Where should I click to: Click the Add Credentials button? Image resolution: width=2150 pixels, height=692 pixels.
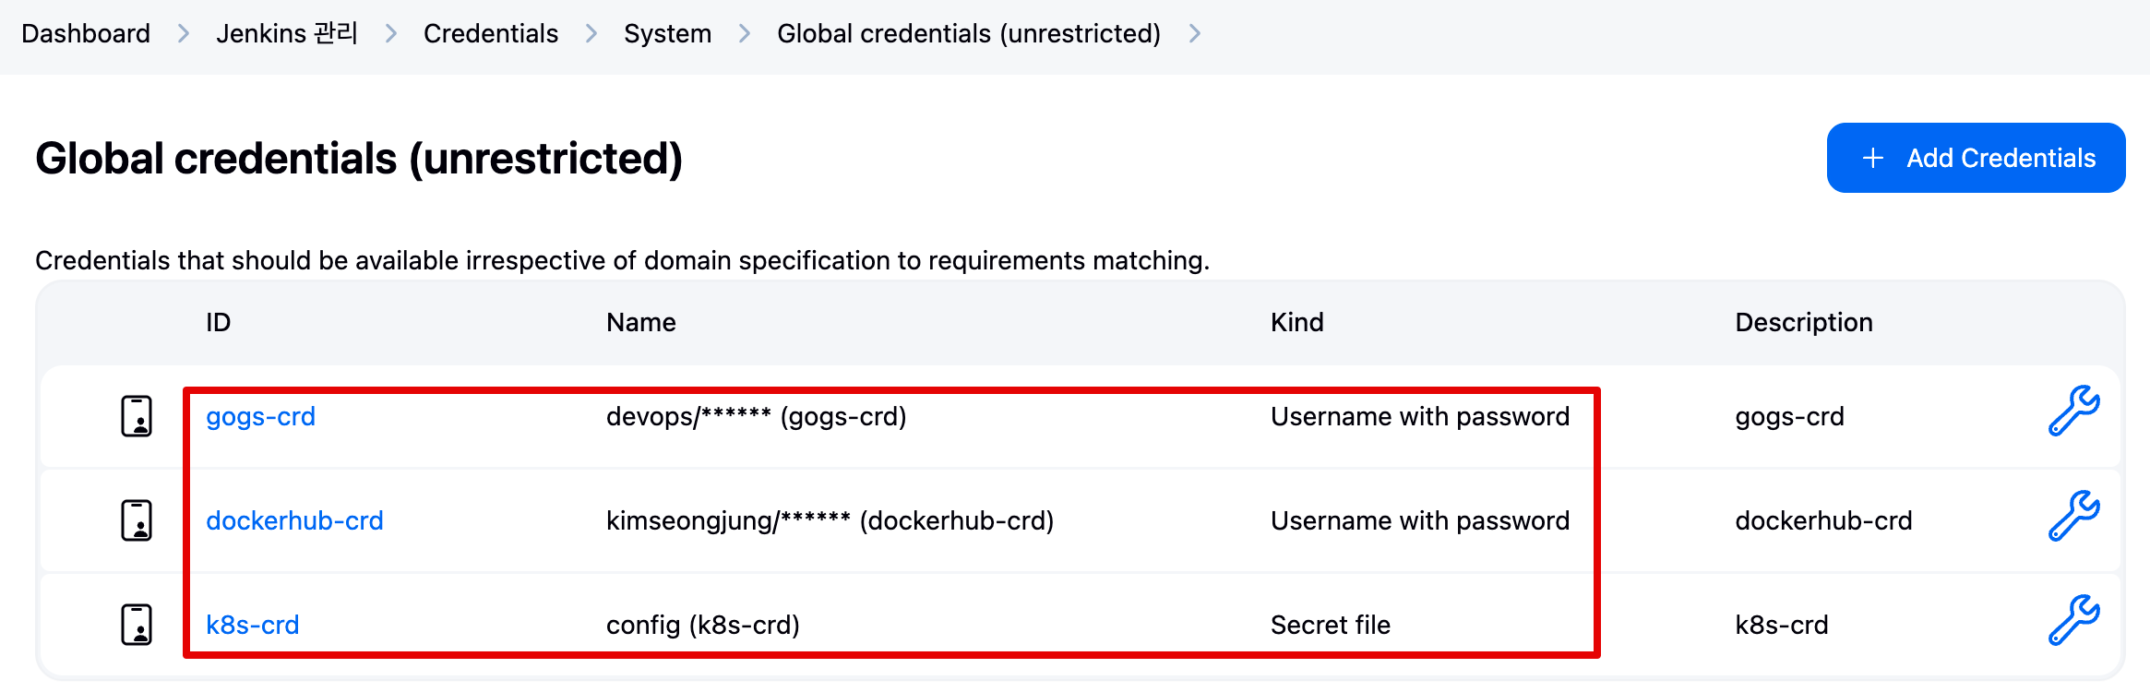[1976, 158]
